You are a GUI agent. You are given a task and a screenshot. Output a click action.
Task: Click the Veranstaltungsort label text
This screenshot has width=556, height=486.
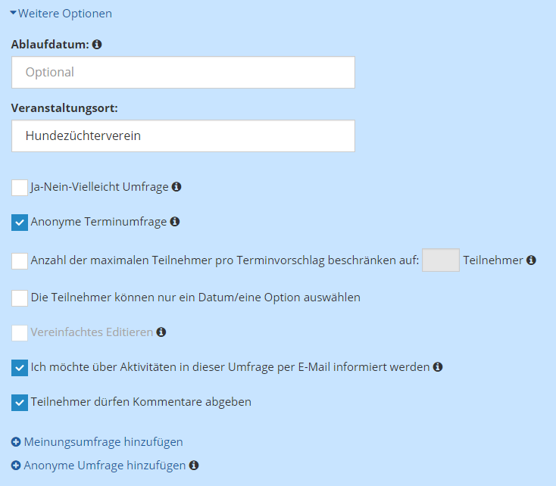coord(64,108)
